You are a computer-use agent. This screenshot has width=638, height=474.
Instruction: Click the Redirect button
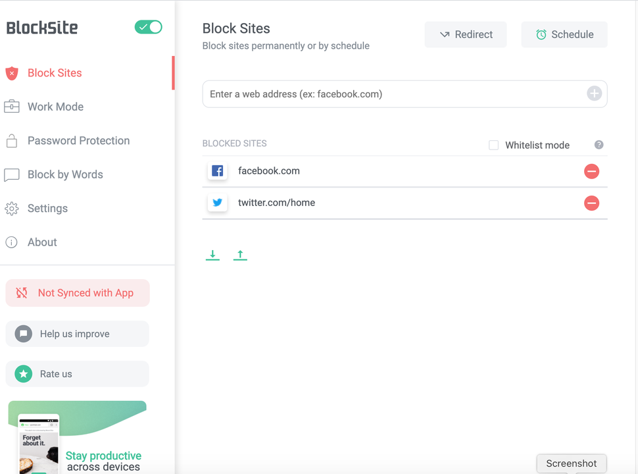(x=466, y=35)
